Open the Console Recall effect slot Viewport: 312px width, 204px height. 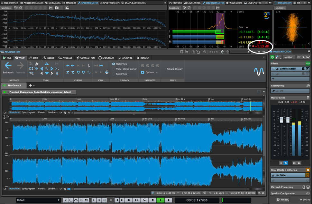(288, 69)
